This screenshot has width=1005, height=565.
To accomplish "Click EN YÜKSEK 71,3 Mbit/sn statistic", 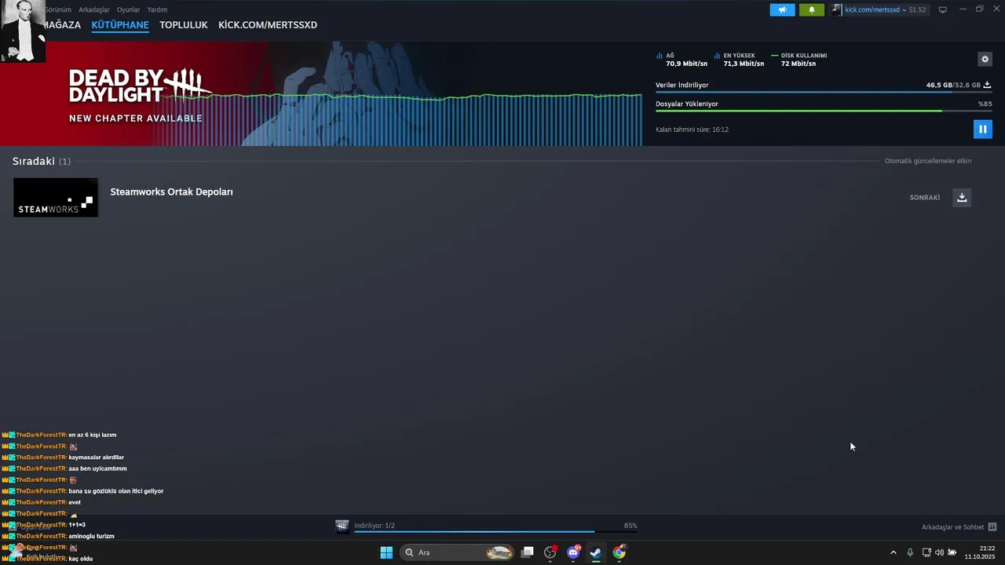I will pos(739,60).
